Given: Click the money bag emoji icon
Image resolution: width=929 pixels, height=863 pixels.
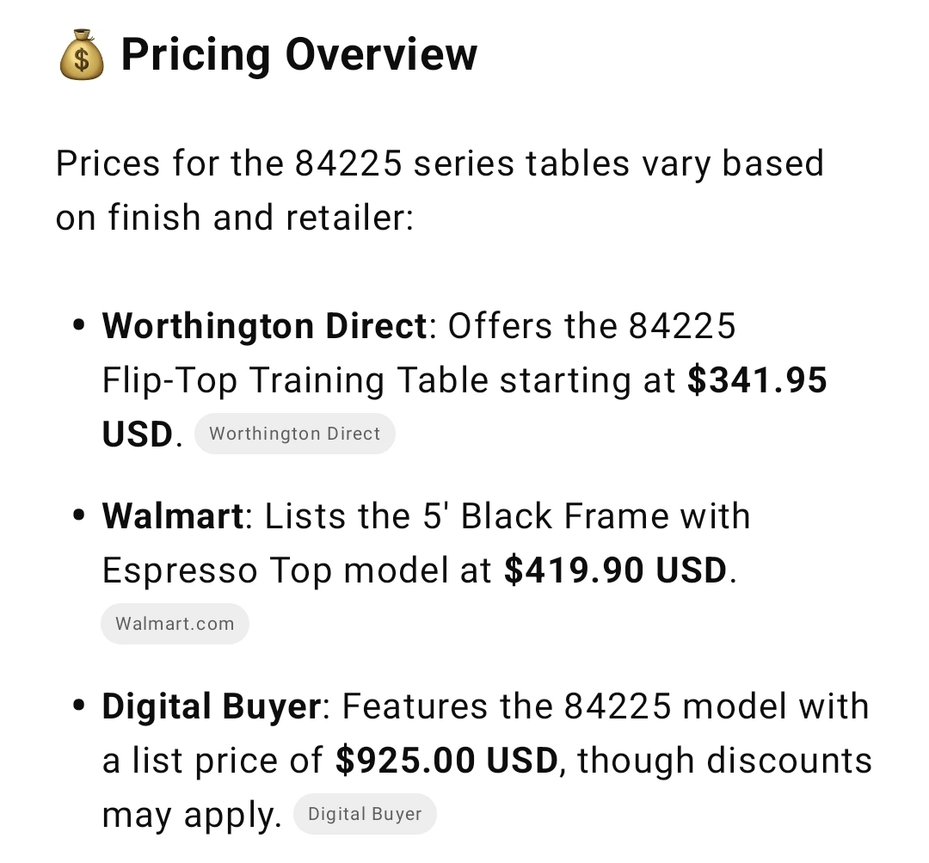Looking at the screenshot, I should click(82, 56).
